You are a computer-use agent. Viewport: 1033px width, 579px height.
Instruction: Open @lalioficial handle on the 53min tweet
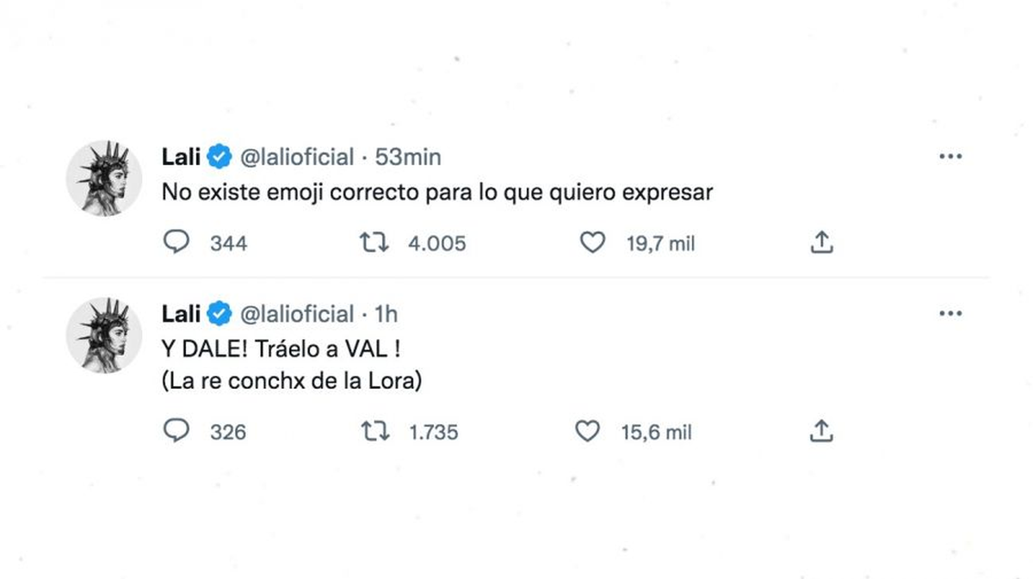pos(296,157)
